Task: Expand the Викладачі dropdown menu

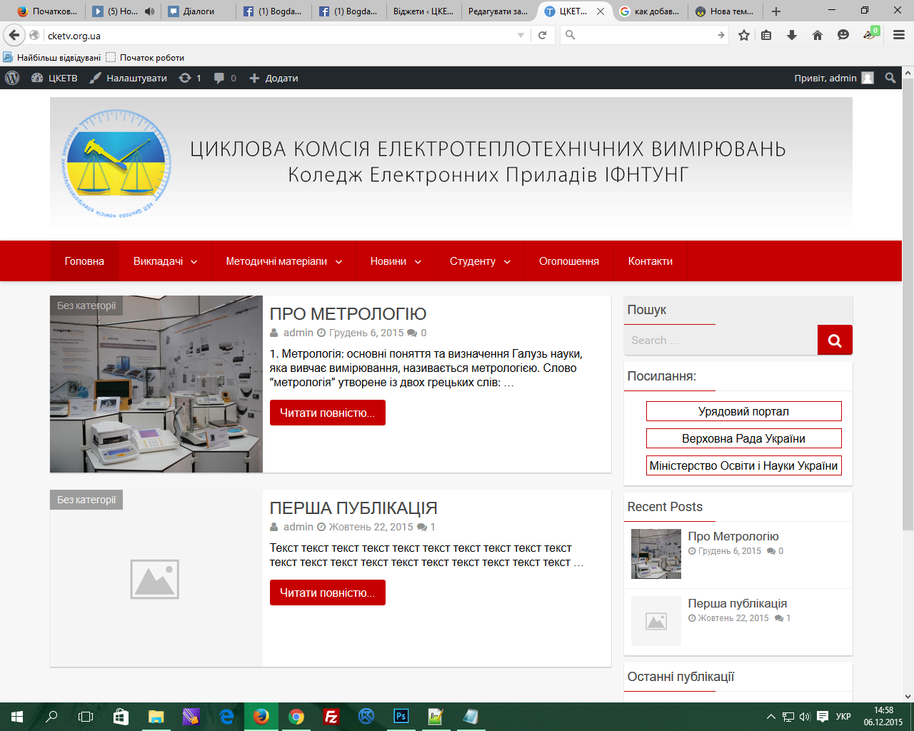Action: (x=165, y=261)
